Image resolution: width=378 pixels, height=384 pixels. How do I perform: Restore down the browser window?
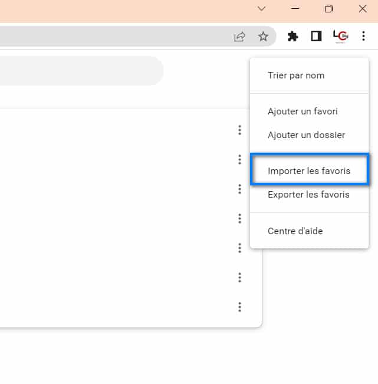(x=328, y=9)
